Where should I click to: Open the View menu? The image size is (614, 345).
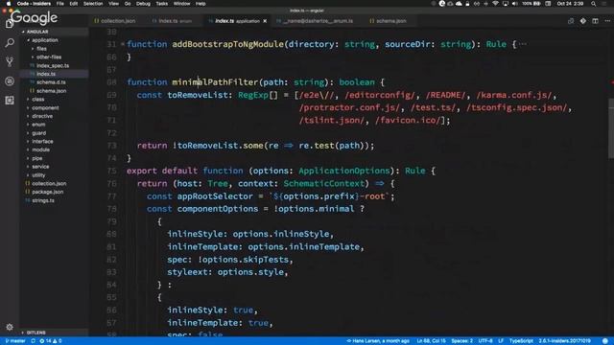tap(113, 4)
